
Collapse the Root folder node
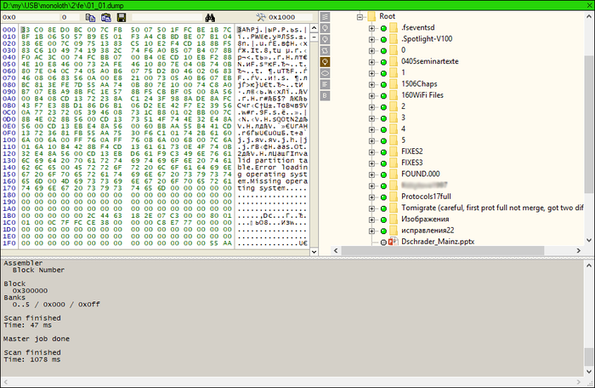pyautogui.click(x=360, y=16)
